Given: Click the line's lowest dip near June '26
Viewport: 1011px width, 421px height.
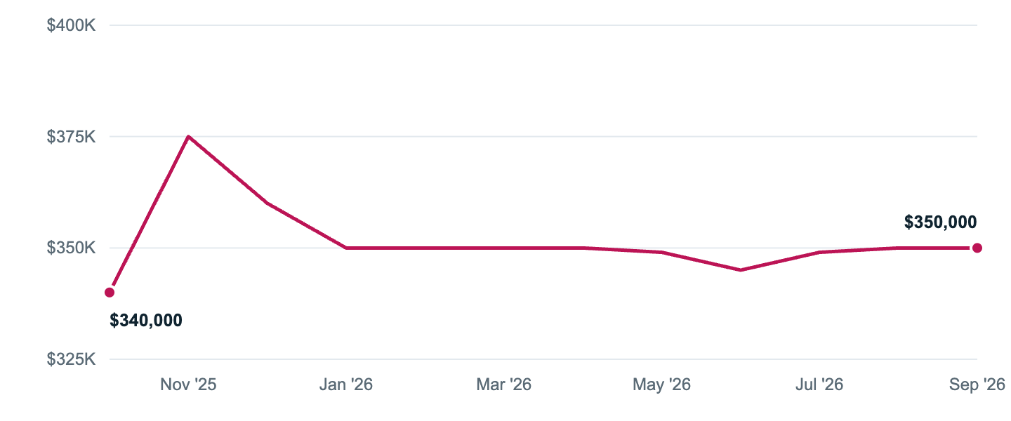Looking at the screenshot, I should point(740,270).
